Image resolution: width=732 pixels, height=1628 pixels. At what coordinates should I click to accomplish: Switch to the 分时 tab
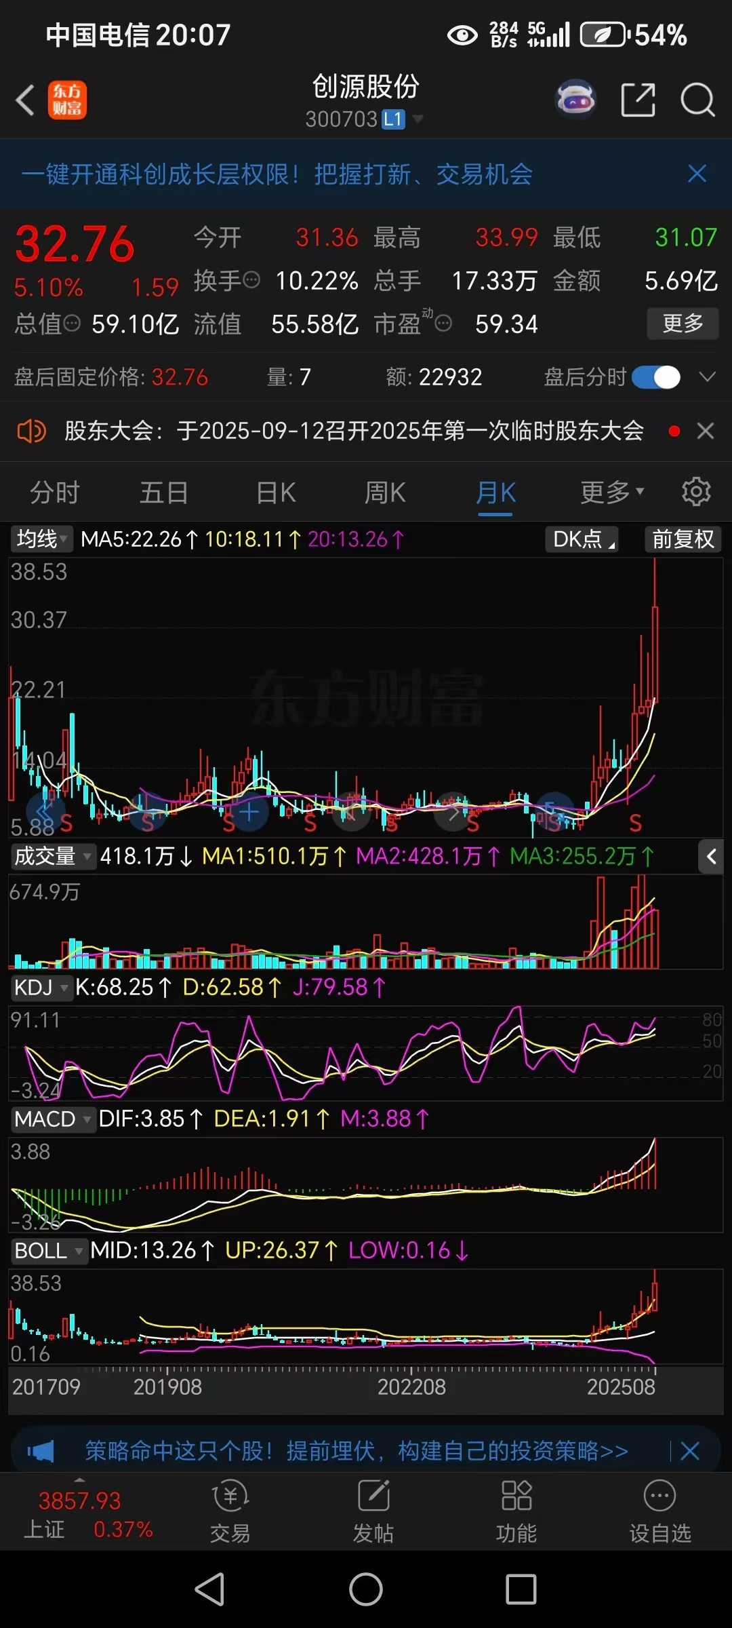[55, 492]
